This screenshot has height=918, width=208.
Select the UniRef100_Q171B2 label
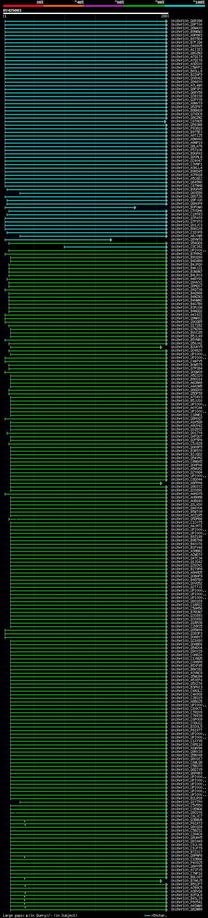click(187, 326)
